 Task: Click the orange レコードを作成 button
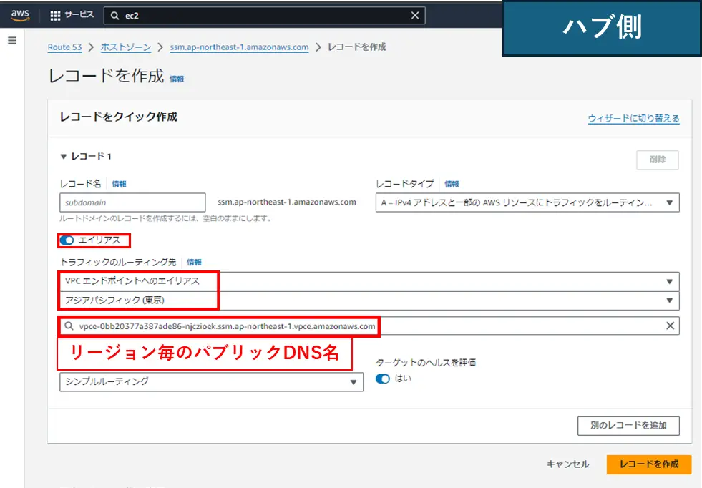649,464
